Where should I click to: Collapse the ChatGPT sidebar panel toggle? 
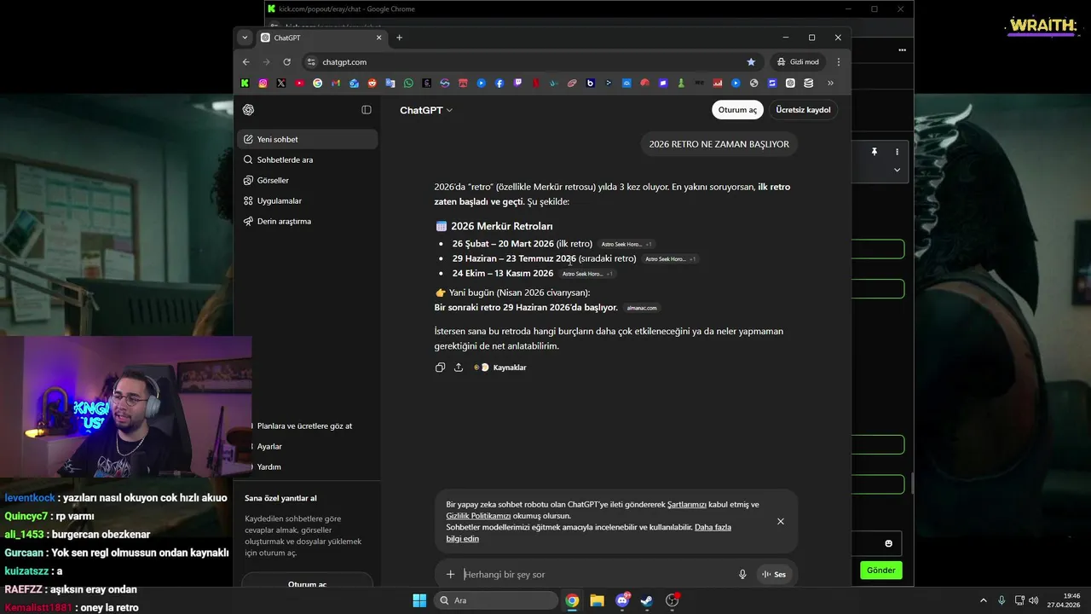pyautogui.click(x=367, y=109)
